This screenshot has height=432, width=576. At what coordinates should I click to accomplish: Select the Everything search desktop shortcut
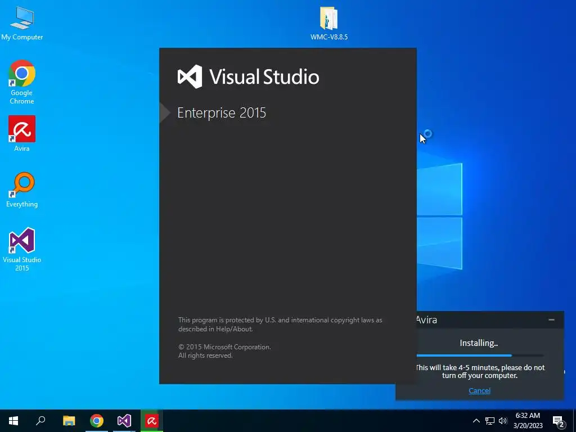[x=22, y=190]
